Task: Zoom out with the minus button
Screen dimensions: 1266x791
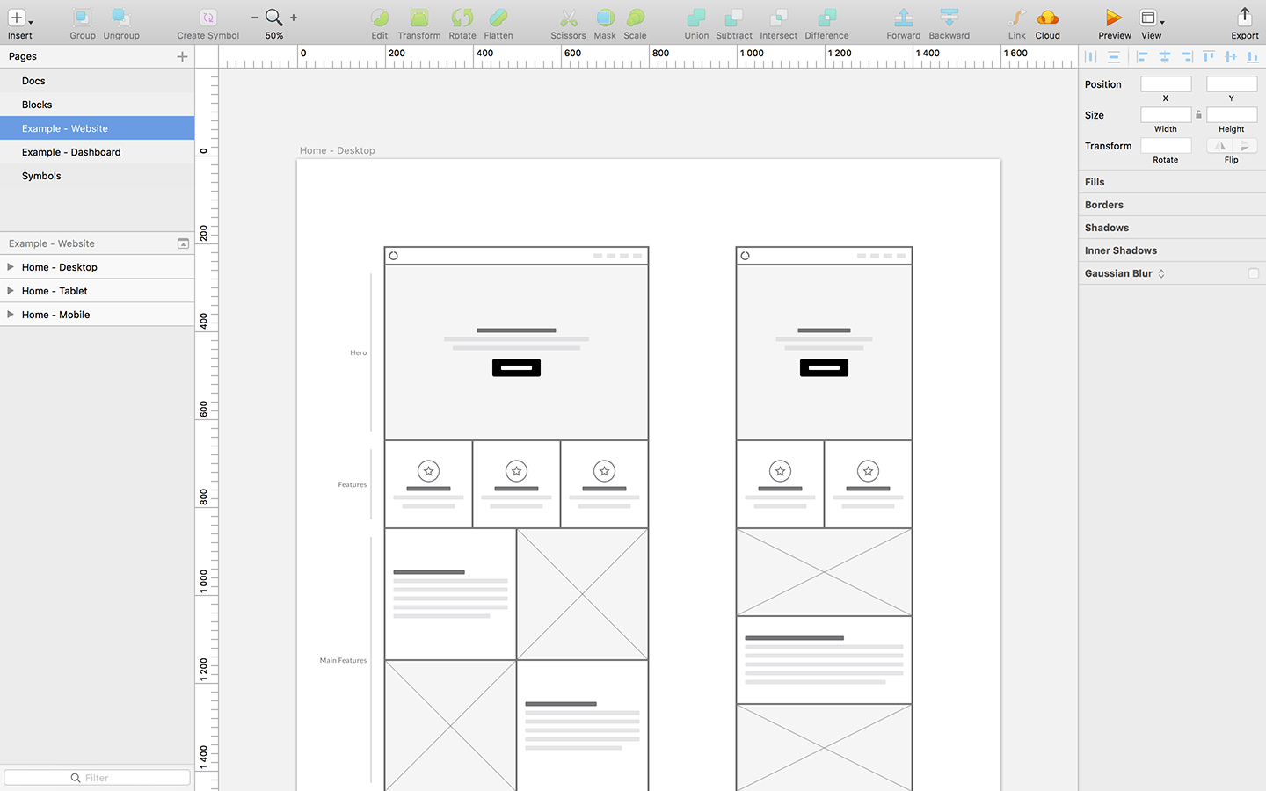Action: pyautogui.click(x=255, y=18)
